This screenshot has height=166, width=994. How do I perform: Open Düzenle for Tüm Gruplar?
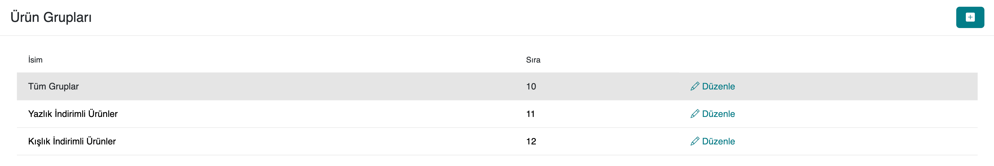click(x=718, y=86)
